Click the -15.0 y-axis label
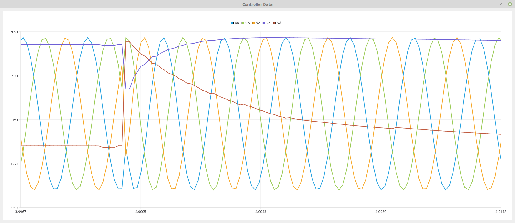Viewport: 515px width, 223px height. tap(15, 120)
